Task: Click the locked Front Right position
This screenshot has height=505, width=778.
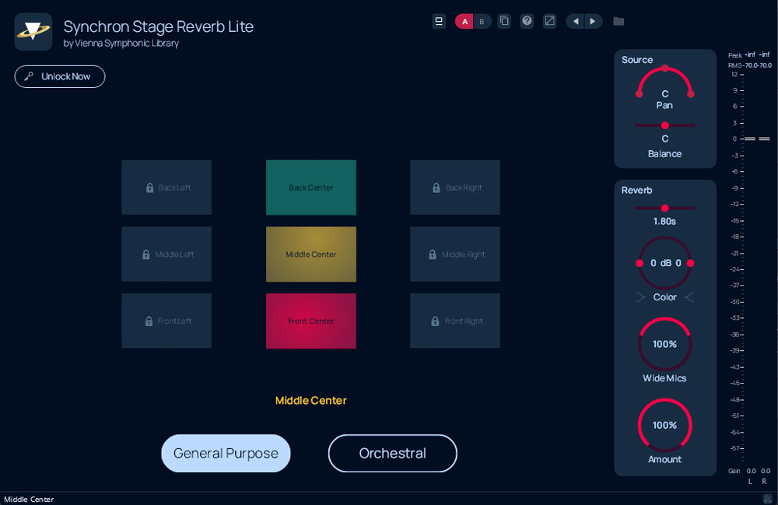Action: tap(455, 321)
